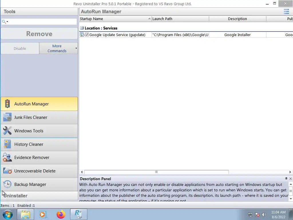The height and width of the screenshot is (220, 293).
Task: Open Unrecoverable Delete icon
Action: point(7,171)
